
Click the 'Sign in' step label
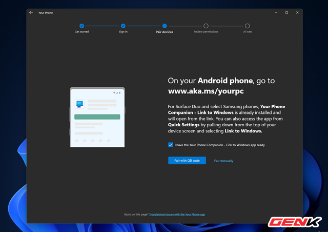pyautogui.click(x=123, y=32)
